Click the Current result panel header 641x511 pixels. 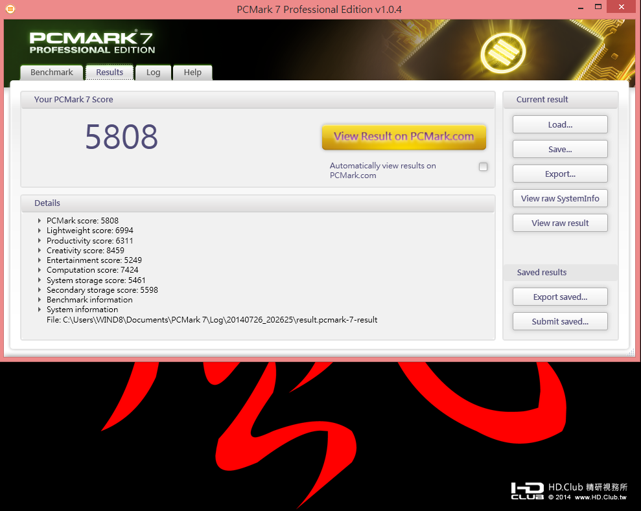561,100
